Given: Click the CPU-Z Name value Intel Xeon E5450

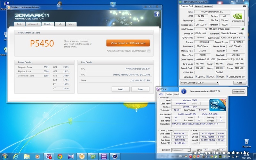Looking at the screenshot, I should 190,100.
